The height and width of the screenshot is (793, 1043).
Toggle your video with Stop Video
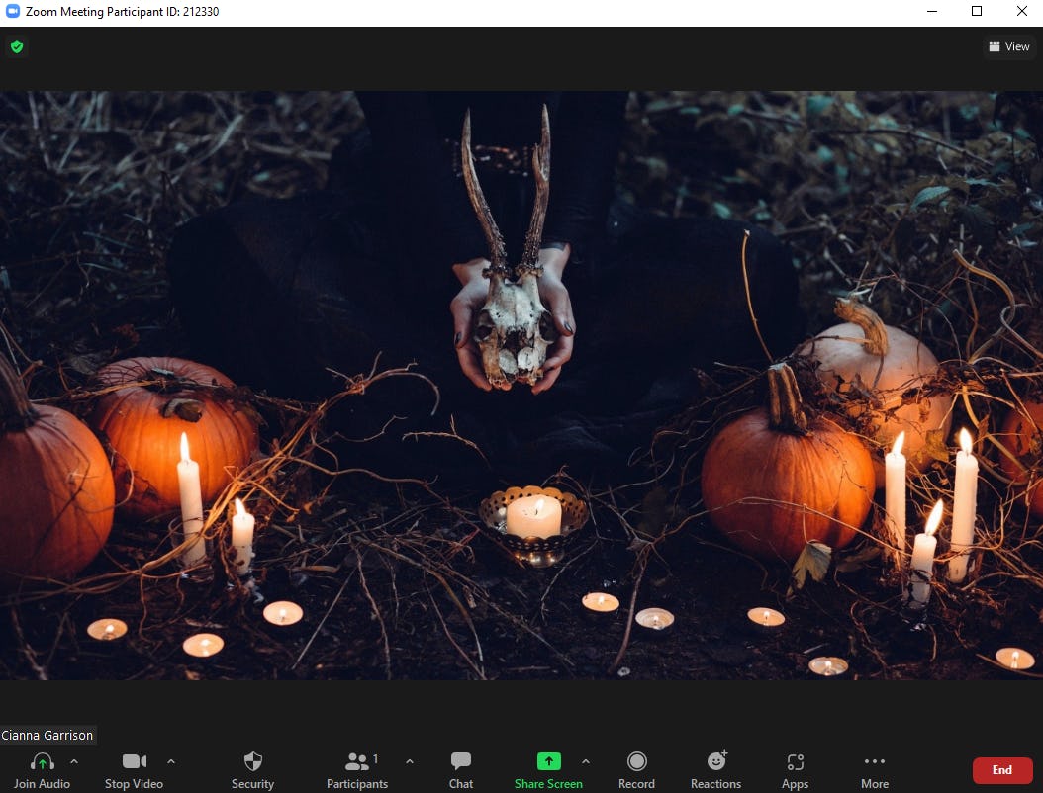134,761
